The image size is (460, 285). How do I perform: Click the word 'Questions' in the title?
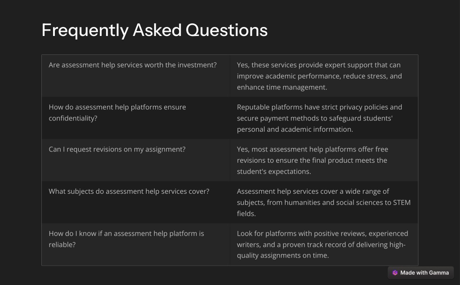tap(227, 30)
